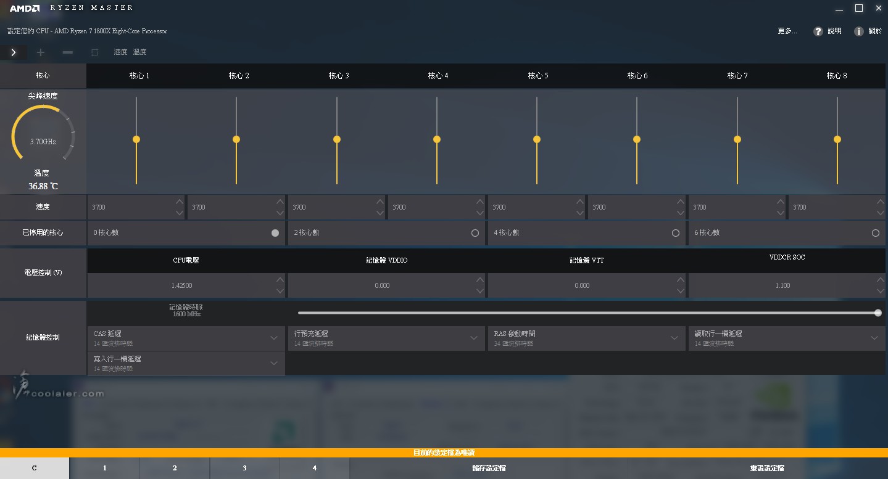This screenshot has height=479, width=888.
Task: Adjust the 核心 5 speed slider handle
Action: (537, 139)
